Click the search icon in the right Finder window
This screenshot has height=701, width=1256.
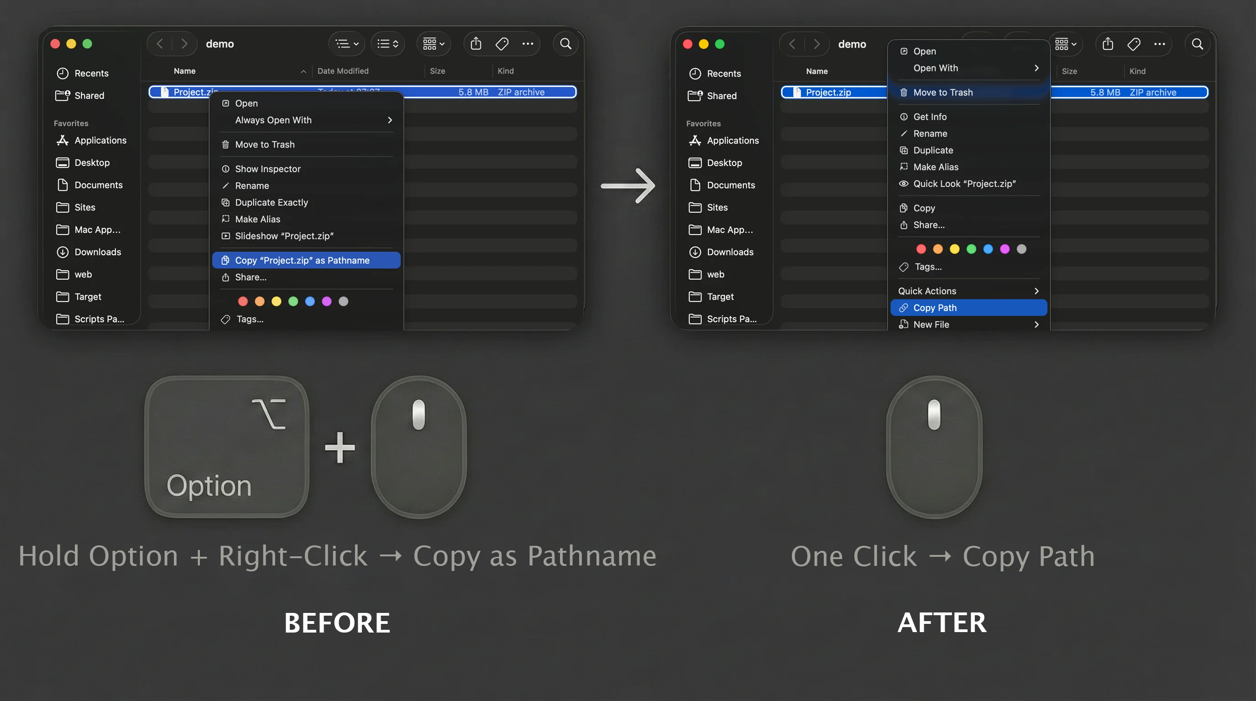coord(1198,44)
